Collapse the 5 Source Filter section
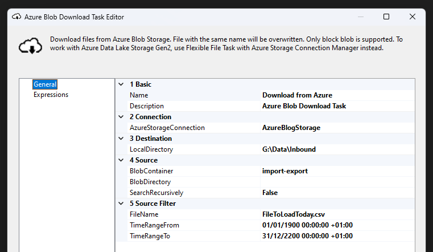433x252 pixels. (x=121, y=204)
